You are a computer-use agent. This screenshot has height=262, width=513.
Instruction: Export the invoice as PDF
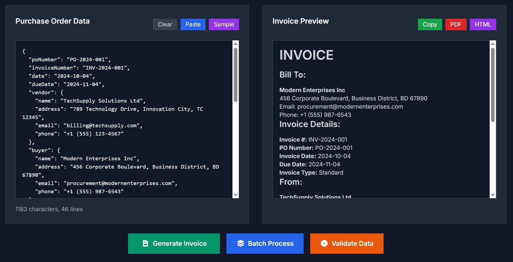coord(456,24)
